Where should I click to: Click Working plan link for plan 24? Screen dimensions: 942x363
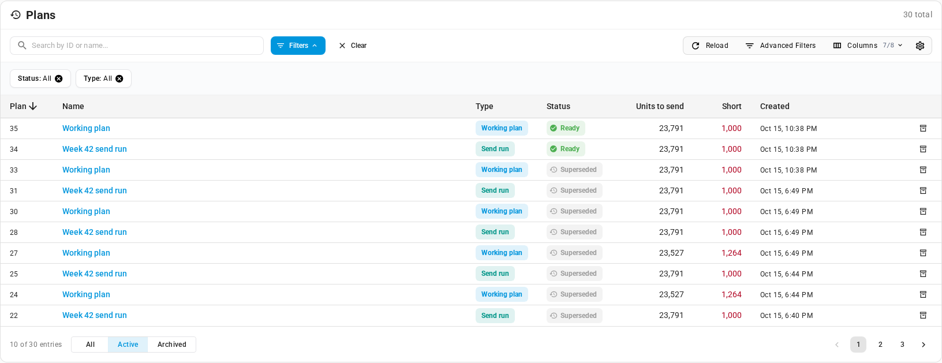(x=86, y=294)
